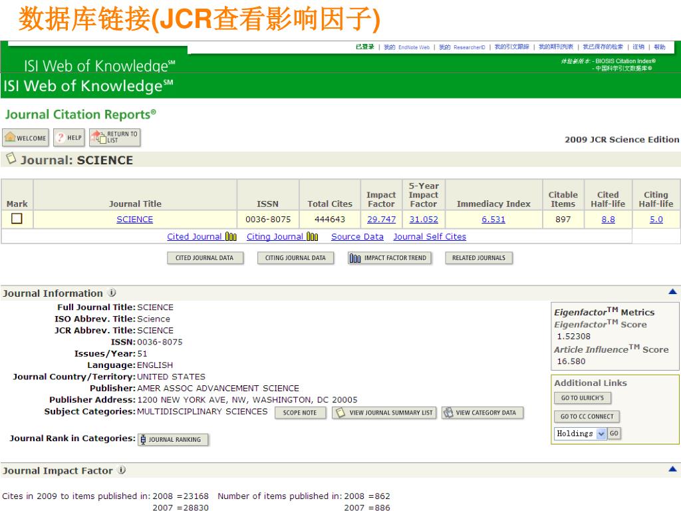Click the CITING JOURNAL DATA button
Screen dimensions: 681x511
point(295,258)
